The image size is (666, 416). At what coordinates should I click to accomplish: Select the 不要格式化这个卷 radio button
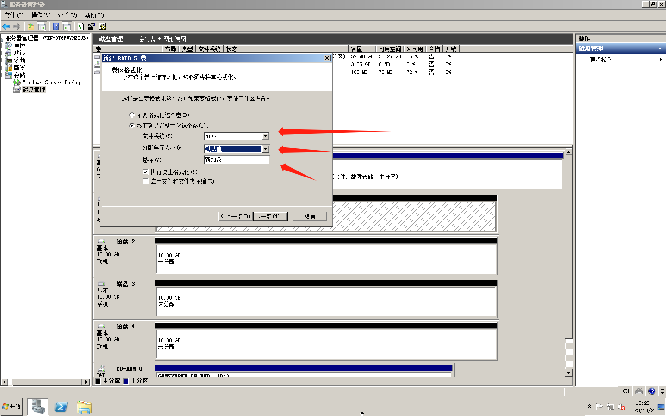pyautogui.click(x=132, y=115)
